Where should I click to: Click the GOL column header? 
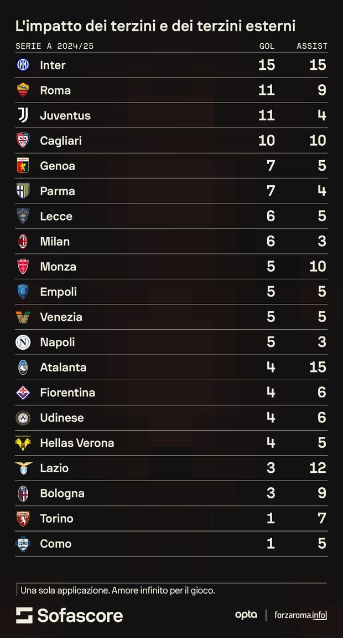coord(267,46)
